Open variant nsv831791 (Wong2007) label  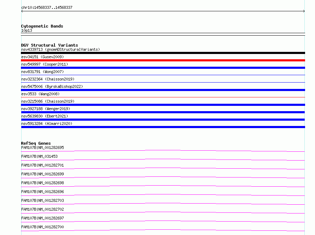point(42,72)
